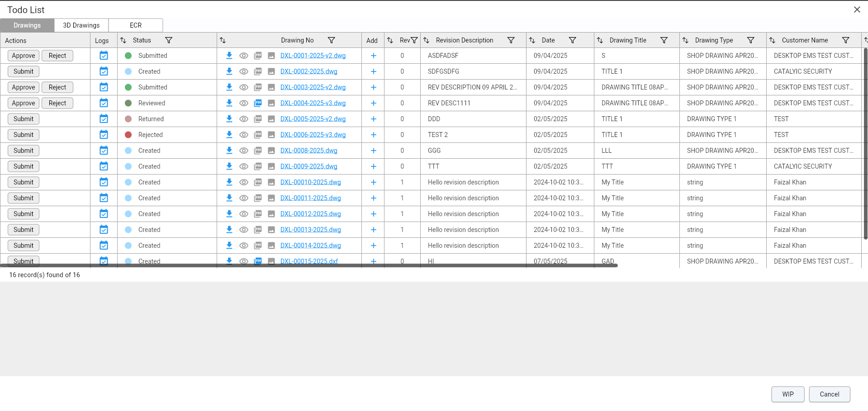This screenshot has height=411, width=868.
Task: Open logs for DXL-0002-2025.dwg row
Action: tap(104, 71)
